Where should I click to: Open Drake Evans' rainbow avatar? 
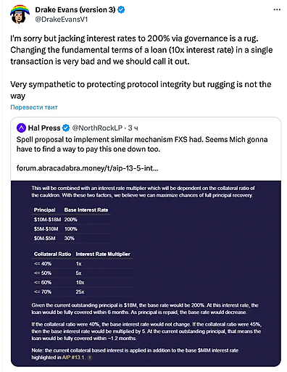click(x=20, y=15)
